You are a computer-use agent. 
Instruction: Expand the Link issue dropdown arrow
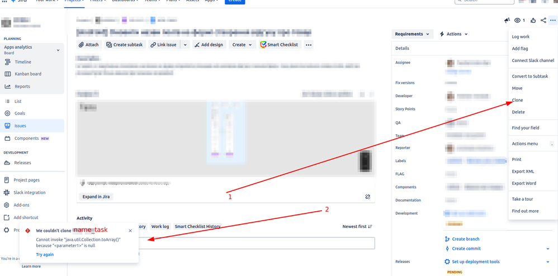[185, 45]
